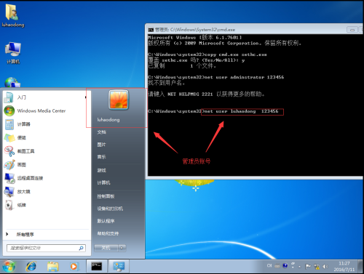Click the CH input language indicator
364x274 pixels.
[269, 266]
